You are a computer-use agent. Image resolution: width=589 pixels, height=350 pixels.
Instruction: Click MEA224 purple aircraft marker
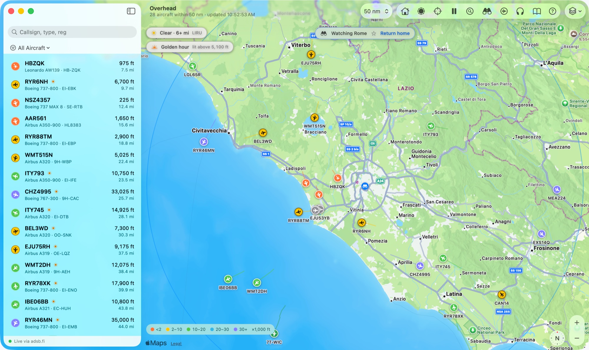[x=557, y=190]
